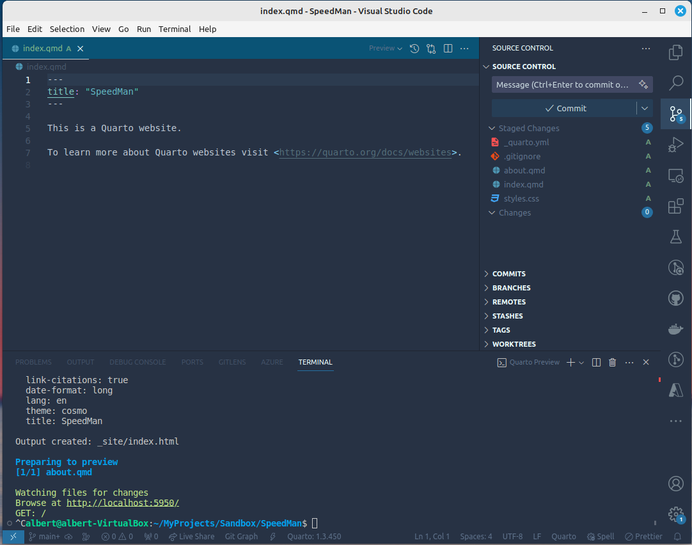Viewport: 692px width, 545px height.
Task: Open the Search view icon
Action: click(675, 83)
